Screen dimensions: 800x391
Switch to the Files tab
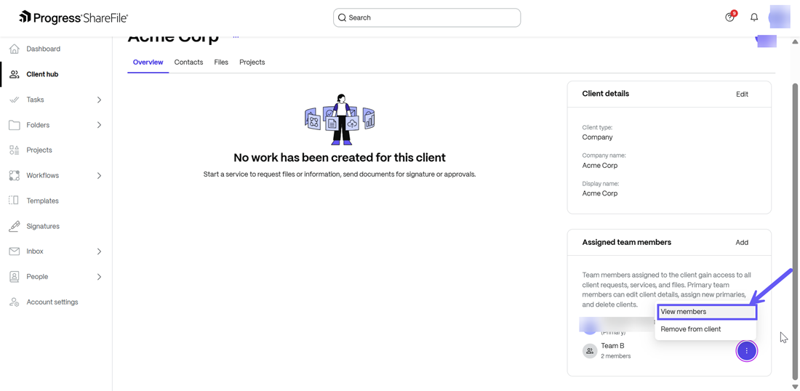click(x=221, y=63)
